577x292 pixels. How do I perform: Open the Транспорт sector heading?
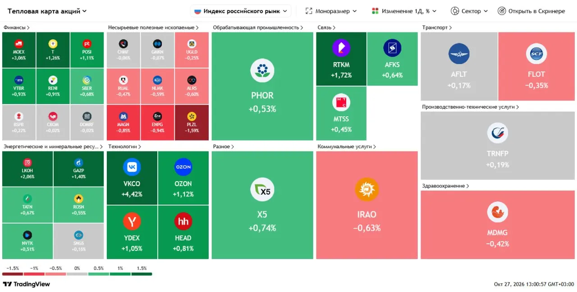(437, 27)
